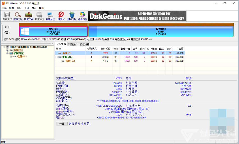Click the Quick Partition (快速分区) icon
This screenshot has height=144, width=239.
(40, 16)
